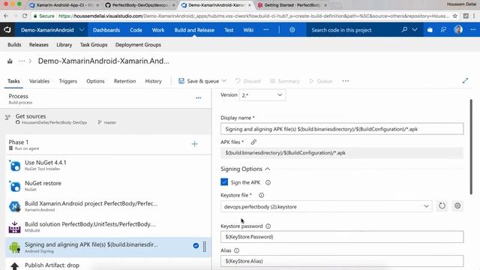Open the breadcrumb ellipsis next to definition name
480x270 pixels.
click(22, 61)
